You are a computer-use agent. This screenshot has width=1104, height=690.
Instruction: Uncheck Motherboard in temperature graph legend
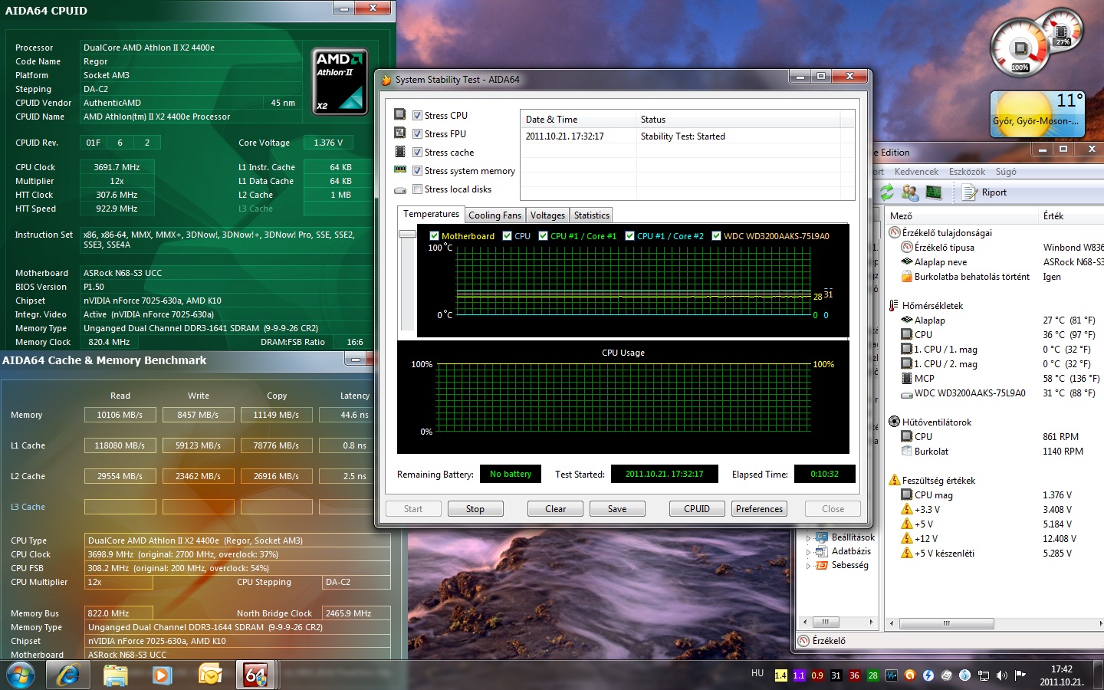tap(434, 236)
